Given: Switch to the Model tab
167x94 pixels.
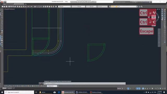Looking at the screenshot, I should 4,88.
